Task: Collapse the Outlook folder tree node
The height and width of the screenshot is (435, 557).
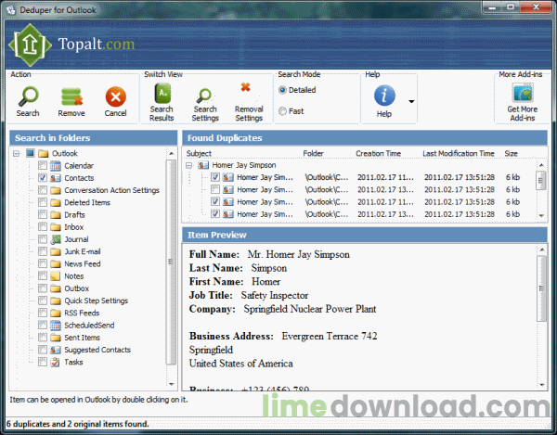Action: pos(18,154)
